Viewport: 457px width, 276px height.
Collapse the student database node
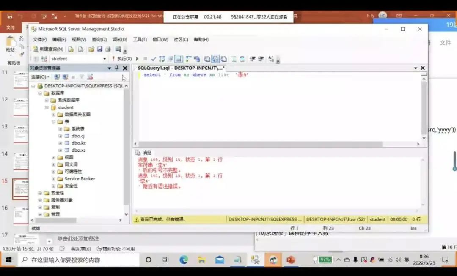(47, 107)
